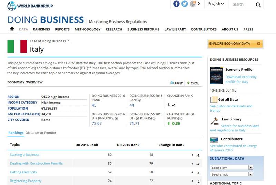Open the Starting a Business topic link
The width and height of the screenshot is (276, 185).
24,155
